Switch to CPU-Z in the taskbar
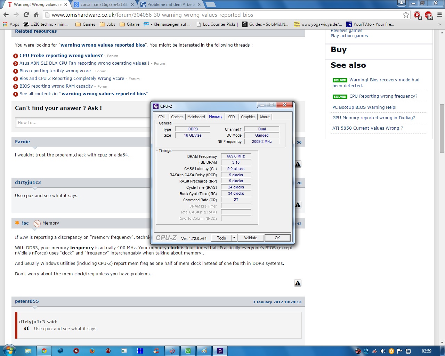Screen dimensions: 445x356 pos(220,351)
